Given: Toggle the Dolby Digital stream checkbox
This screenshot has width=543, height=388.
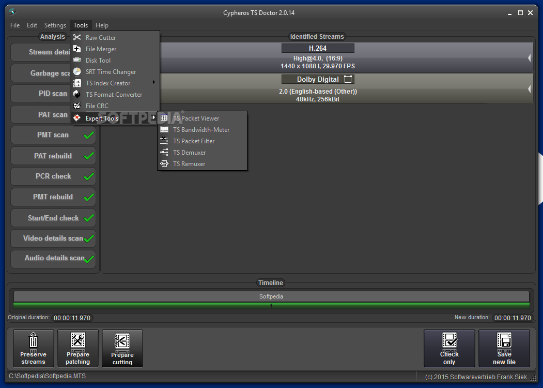Looking at the screenshot, I should [x=348, y=79].
